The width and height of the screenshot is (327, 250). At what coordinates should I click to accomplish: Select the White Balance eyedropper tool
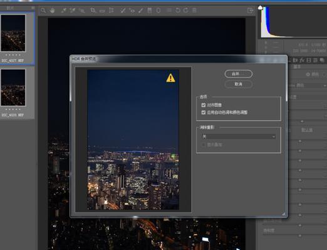click(x=63, y=11)
